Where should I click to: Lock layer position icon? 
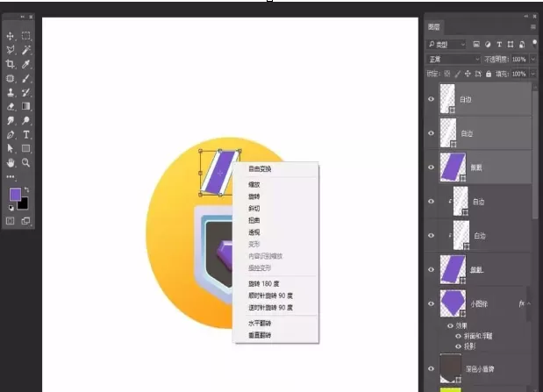[468, 74]
